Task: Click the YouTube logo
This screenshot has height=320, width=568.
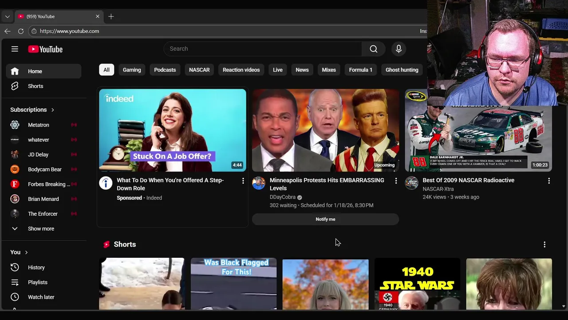Action: (x=45, y=49)
